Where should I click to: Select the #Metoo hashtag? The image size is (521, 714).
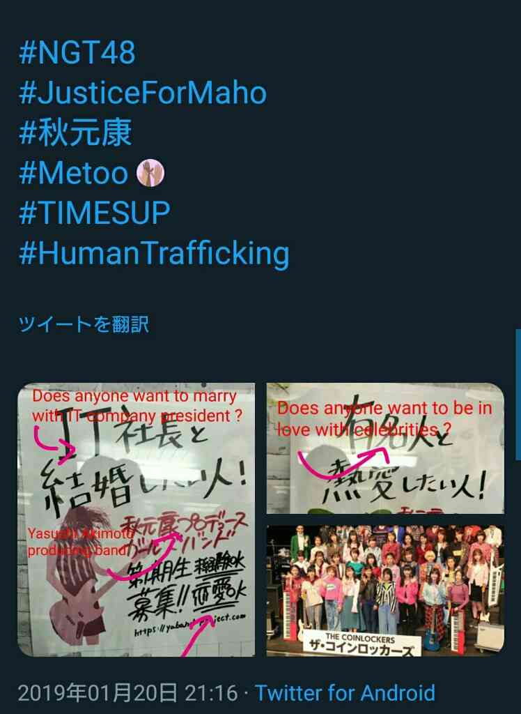[73, 173]
